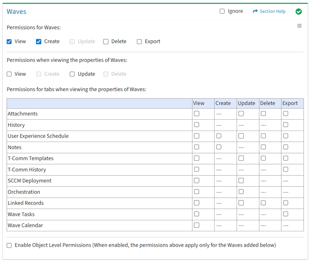Check View for Waves properties
The width and height of the screenshot is (310, 261).
(9, 74)
